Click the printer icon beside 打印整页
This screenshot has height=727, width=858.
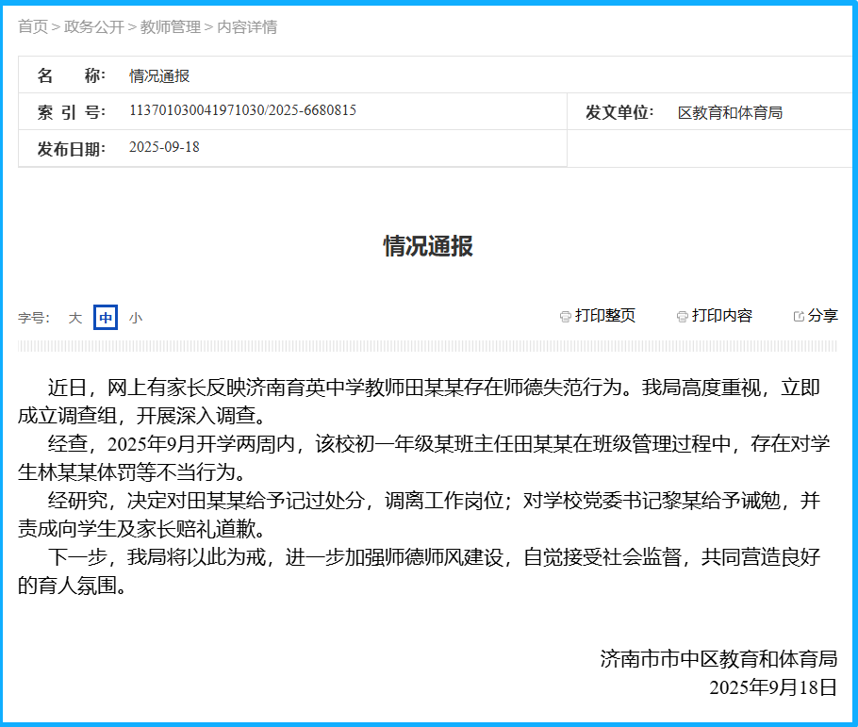(x=565, y=317)
